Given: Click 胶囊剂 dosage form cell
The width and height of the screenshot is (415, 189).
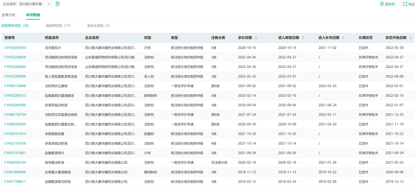Looking at the screenshot, I should click(x=149, y=134).
